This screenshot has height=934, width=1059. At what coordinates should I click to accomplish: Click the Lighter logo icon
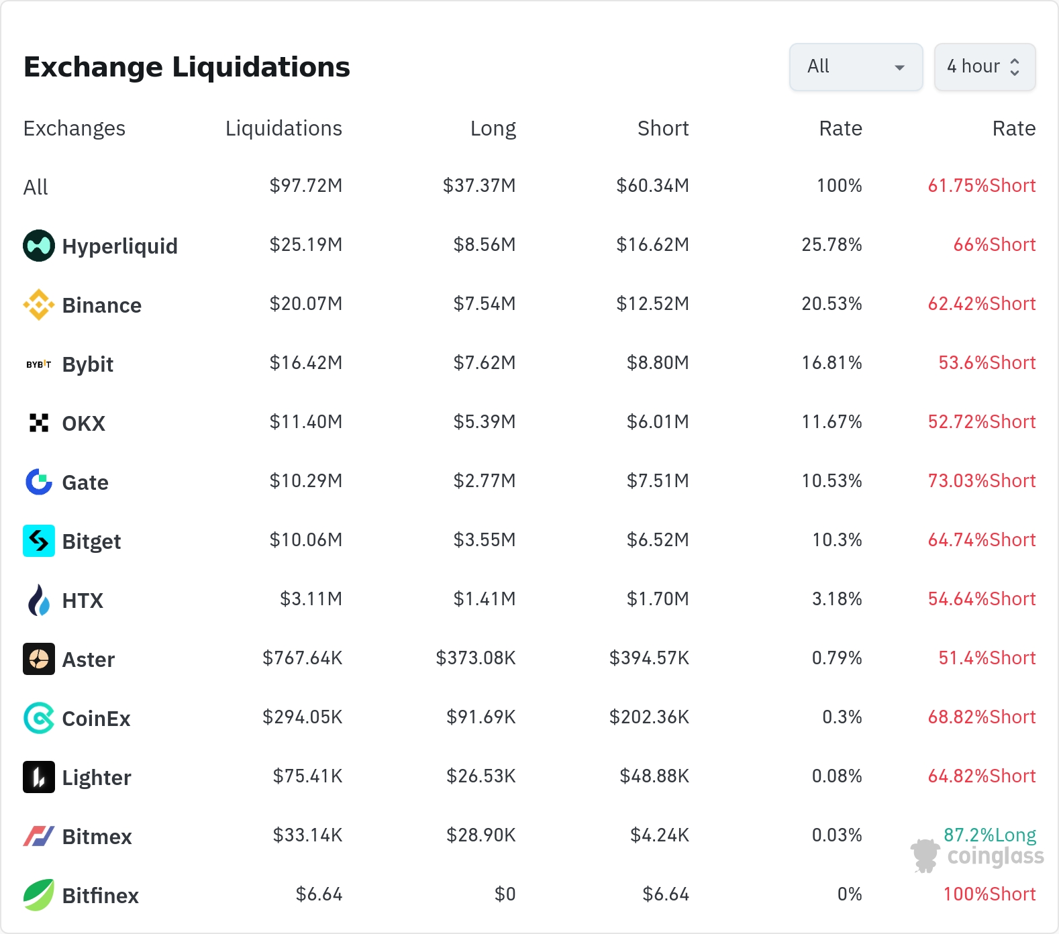tap(39, 777)
